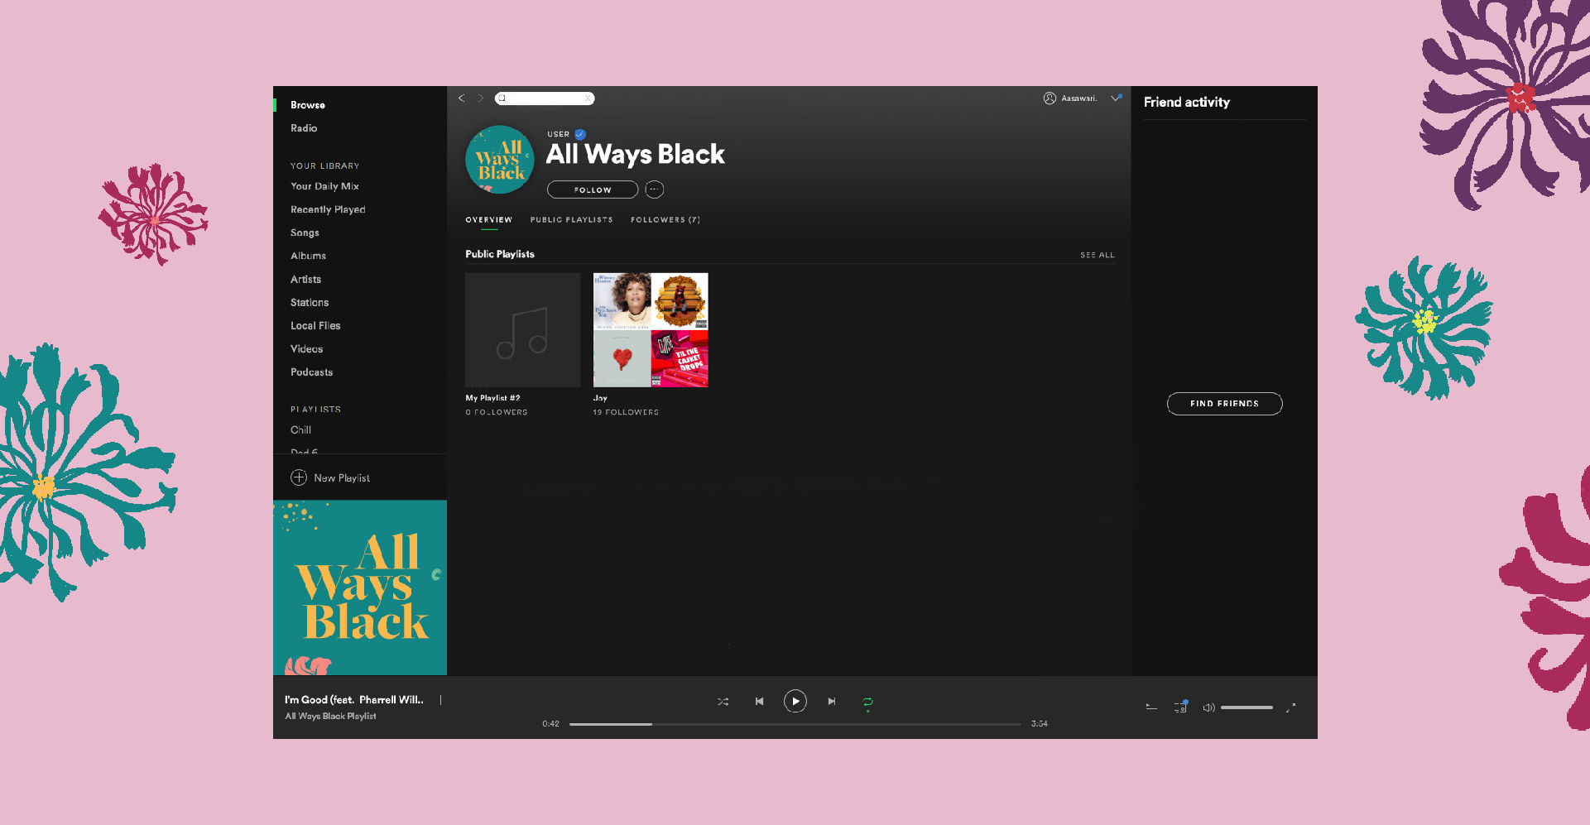Image resolution: width=1590 pixels, height=825 pixels.
Task: Open Podcasts in the library
Action: pyautogui.click(x=311, y=372)
